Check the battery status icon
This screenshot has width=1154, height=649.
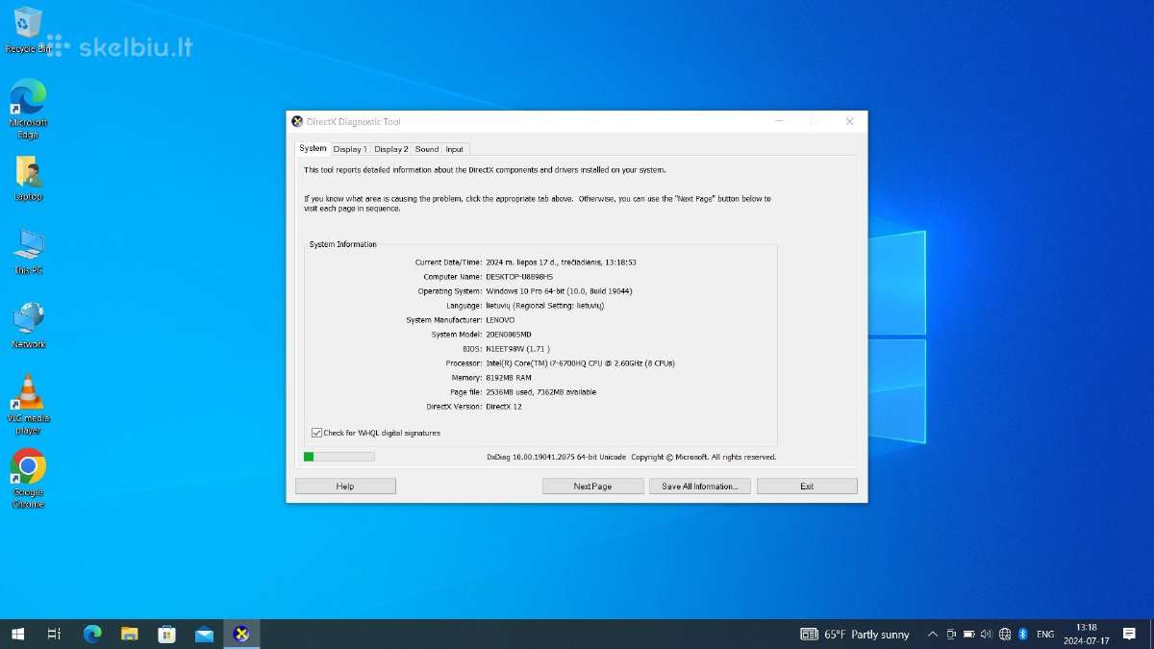pyautogui.click(x=968, y=635)
